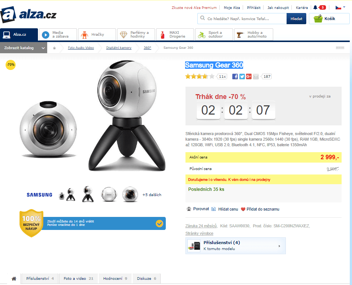Screen dimensions: 352x285
Task: Click the return-policy checkmark icon
Action: 159,223
